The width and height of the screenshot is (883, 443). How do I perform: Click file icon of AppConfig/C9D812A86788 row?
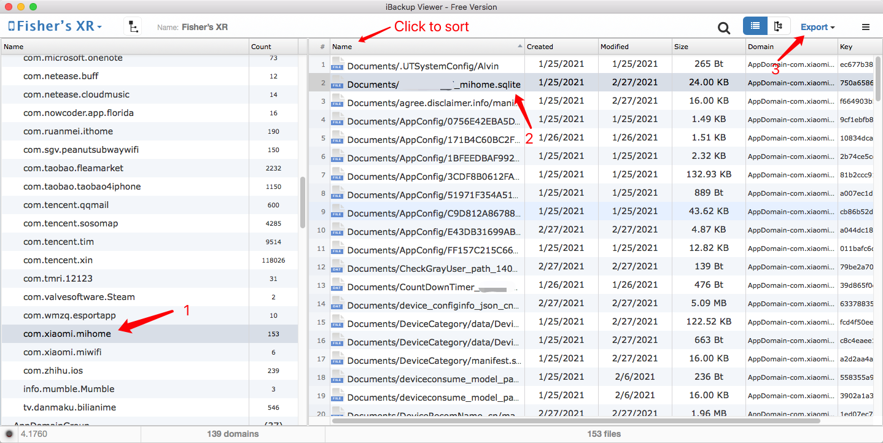(337, 211)
